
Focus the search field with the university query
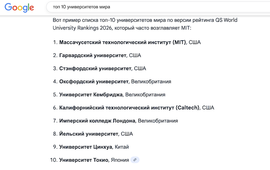158,7
